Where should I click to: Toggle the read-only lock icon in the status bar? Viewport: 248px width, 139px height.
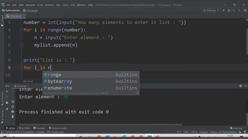pos(240,132)
